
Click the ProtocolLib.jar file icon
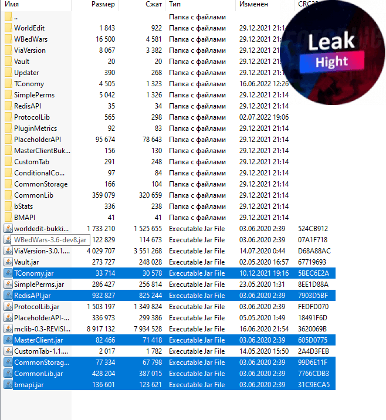(8, 307)
